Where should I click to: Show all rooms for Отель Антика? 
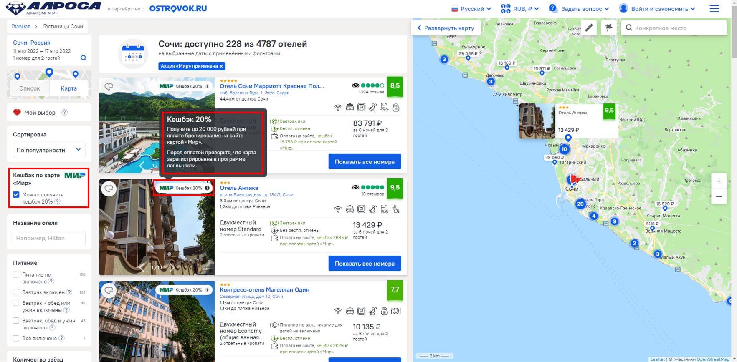(x=365, y=264)
